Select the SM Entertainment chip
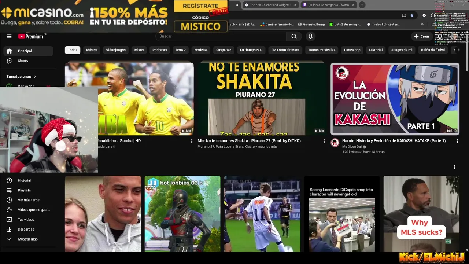 click(285, 50)
